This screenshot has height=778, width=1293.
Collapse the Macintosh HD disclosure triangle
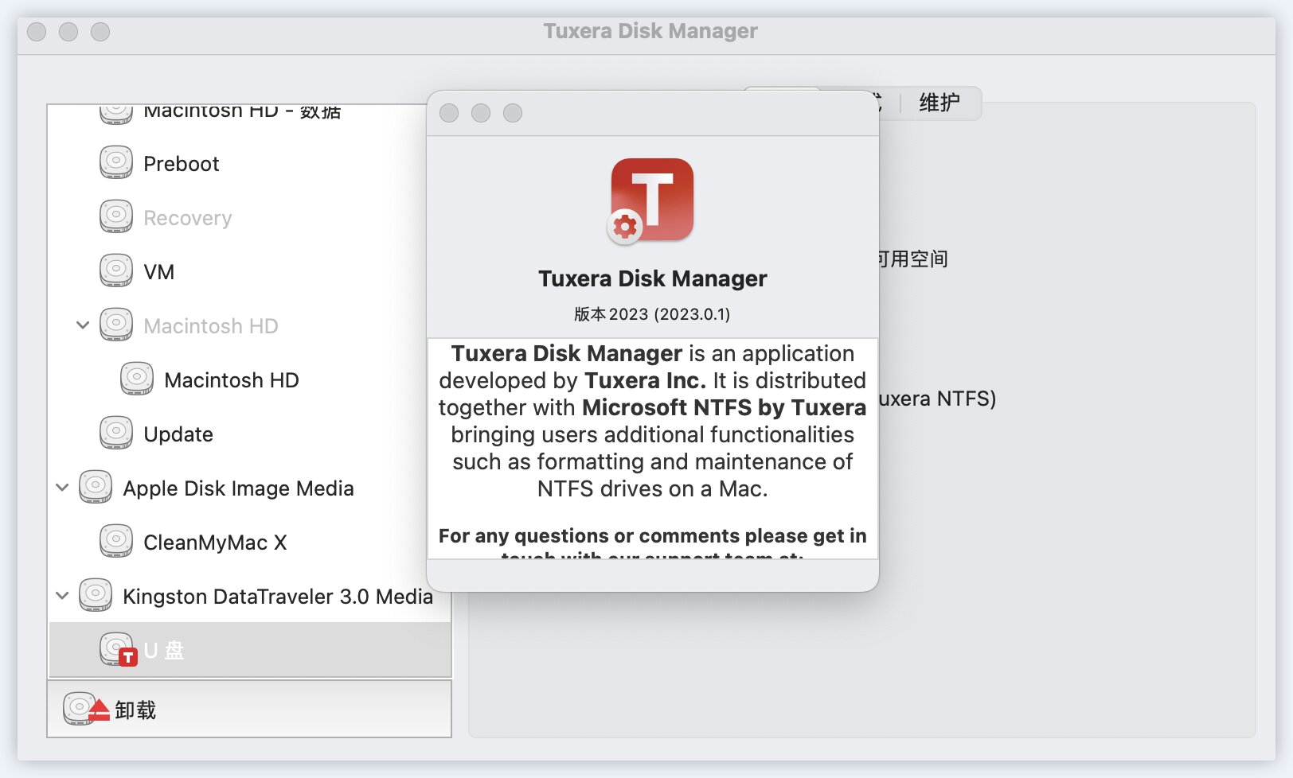click(x=81, y=325)
